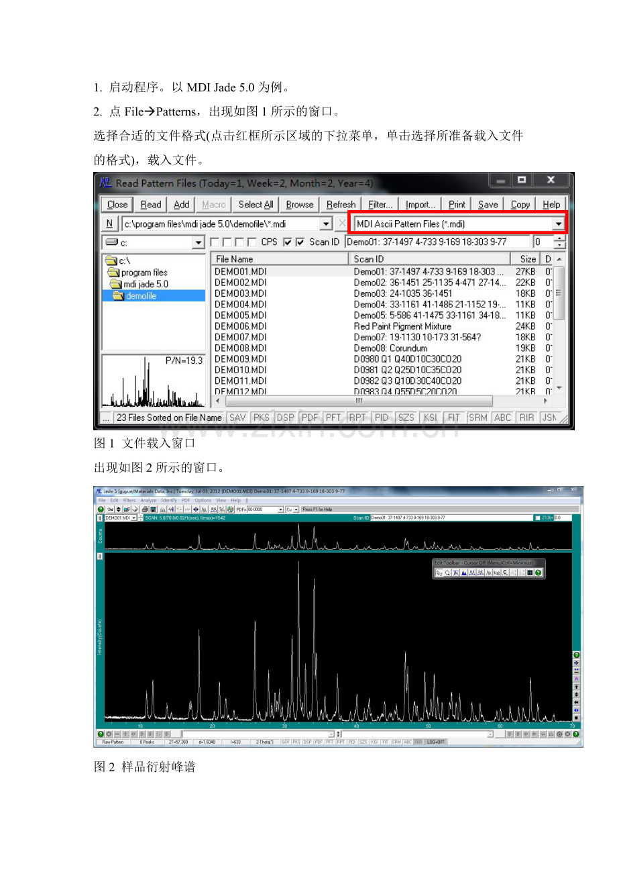The height and width of the screenshot is (874, 617).
Task: Open the MDI Ascii Pattern Files format dropdown
Action: [x=559, y=224]
